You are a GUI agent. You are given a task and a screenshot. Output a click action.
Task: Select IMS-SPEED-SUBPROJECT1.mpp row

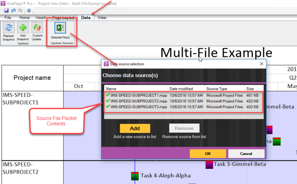pyautogui.click(x=183, y=96)
